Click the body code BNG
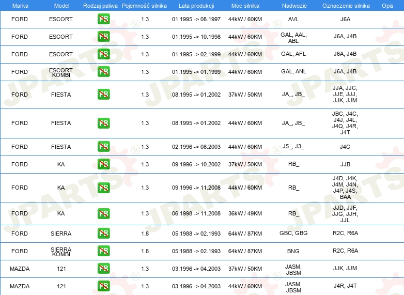Image resolution: width=404 pixels, height=295 pixels. pos(293,251)
